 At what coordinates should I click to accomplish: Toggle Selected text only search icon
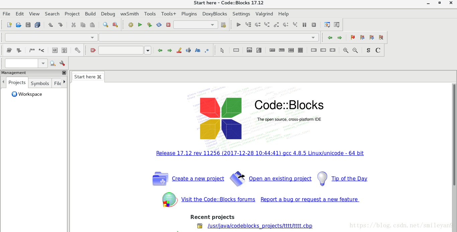tap(188, 50)
